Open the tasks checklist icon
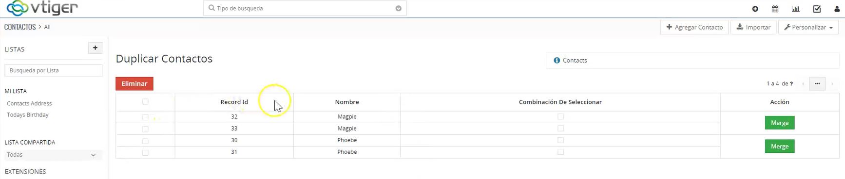This screenshot has width=845, height=179. [817, 9]
